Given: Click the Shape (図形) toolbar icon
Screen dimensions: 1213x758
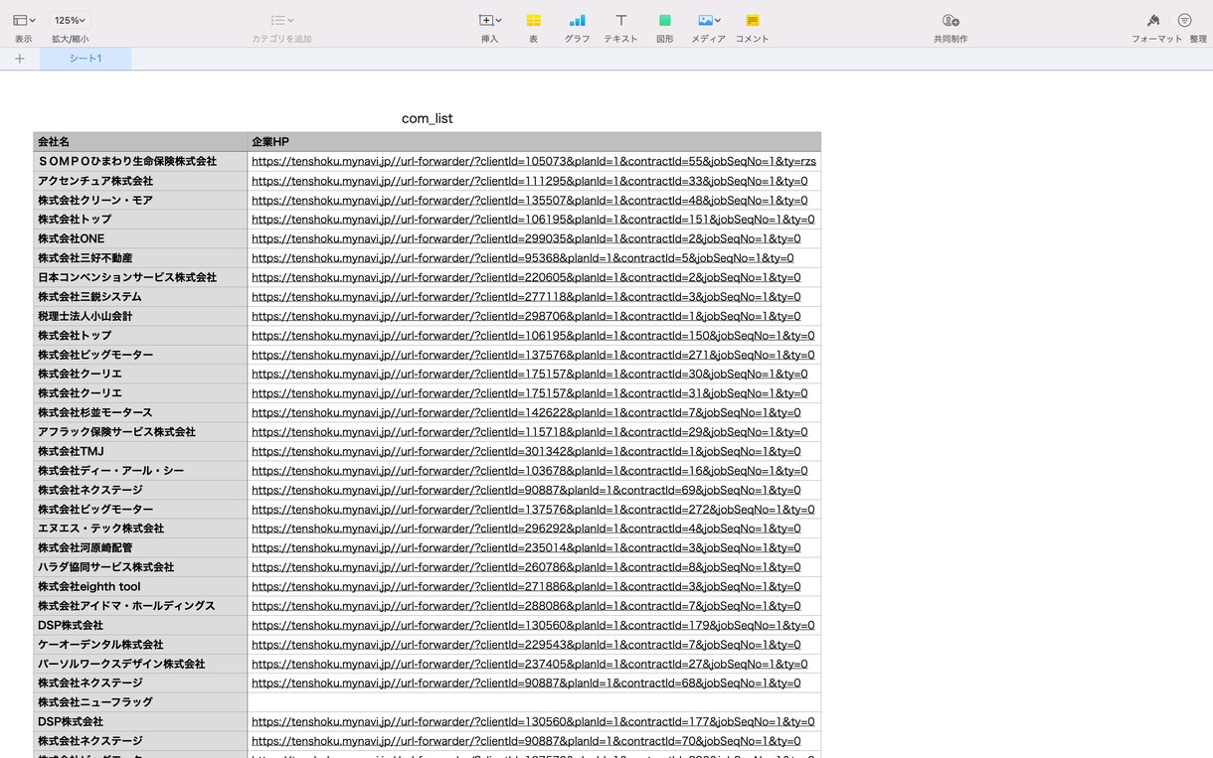Looking at the screenshot, I should (x=664, y=20).
